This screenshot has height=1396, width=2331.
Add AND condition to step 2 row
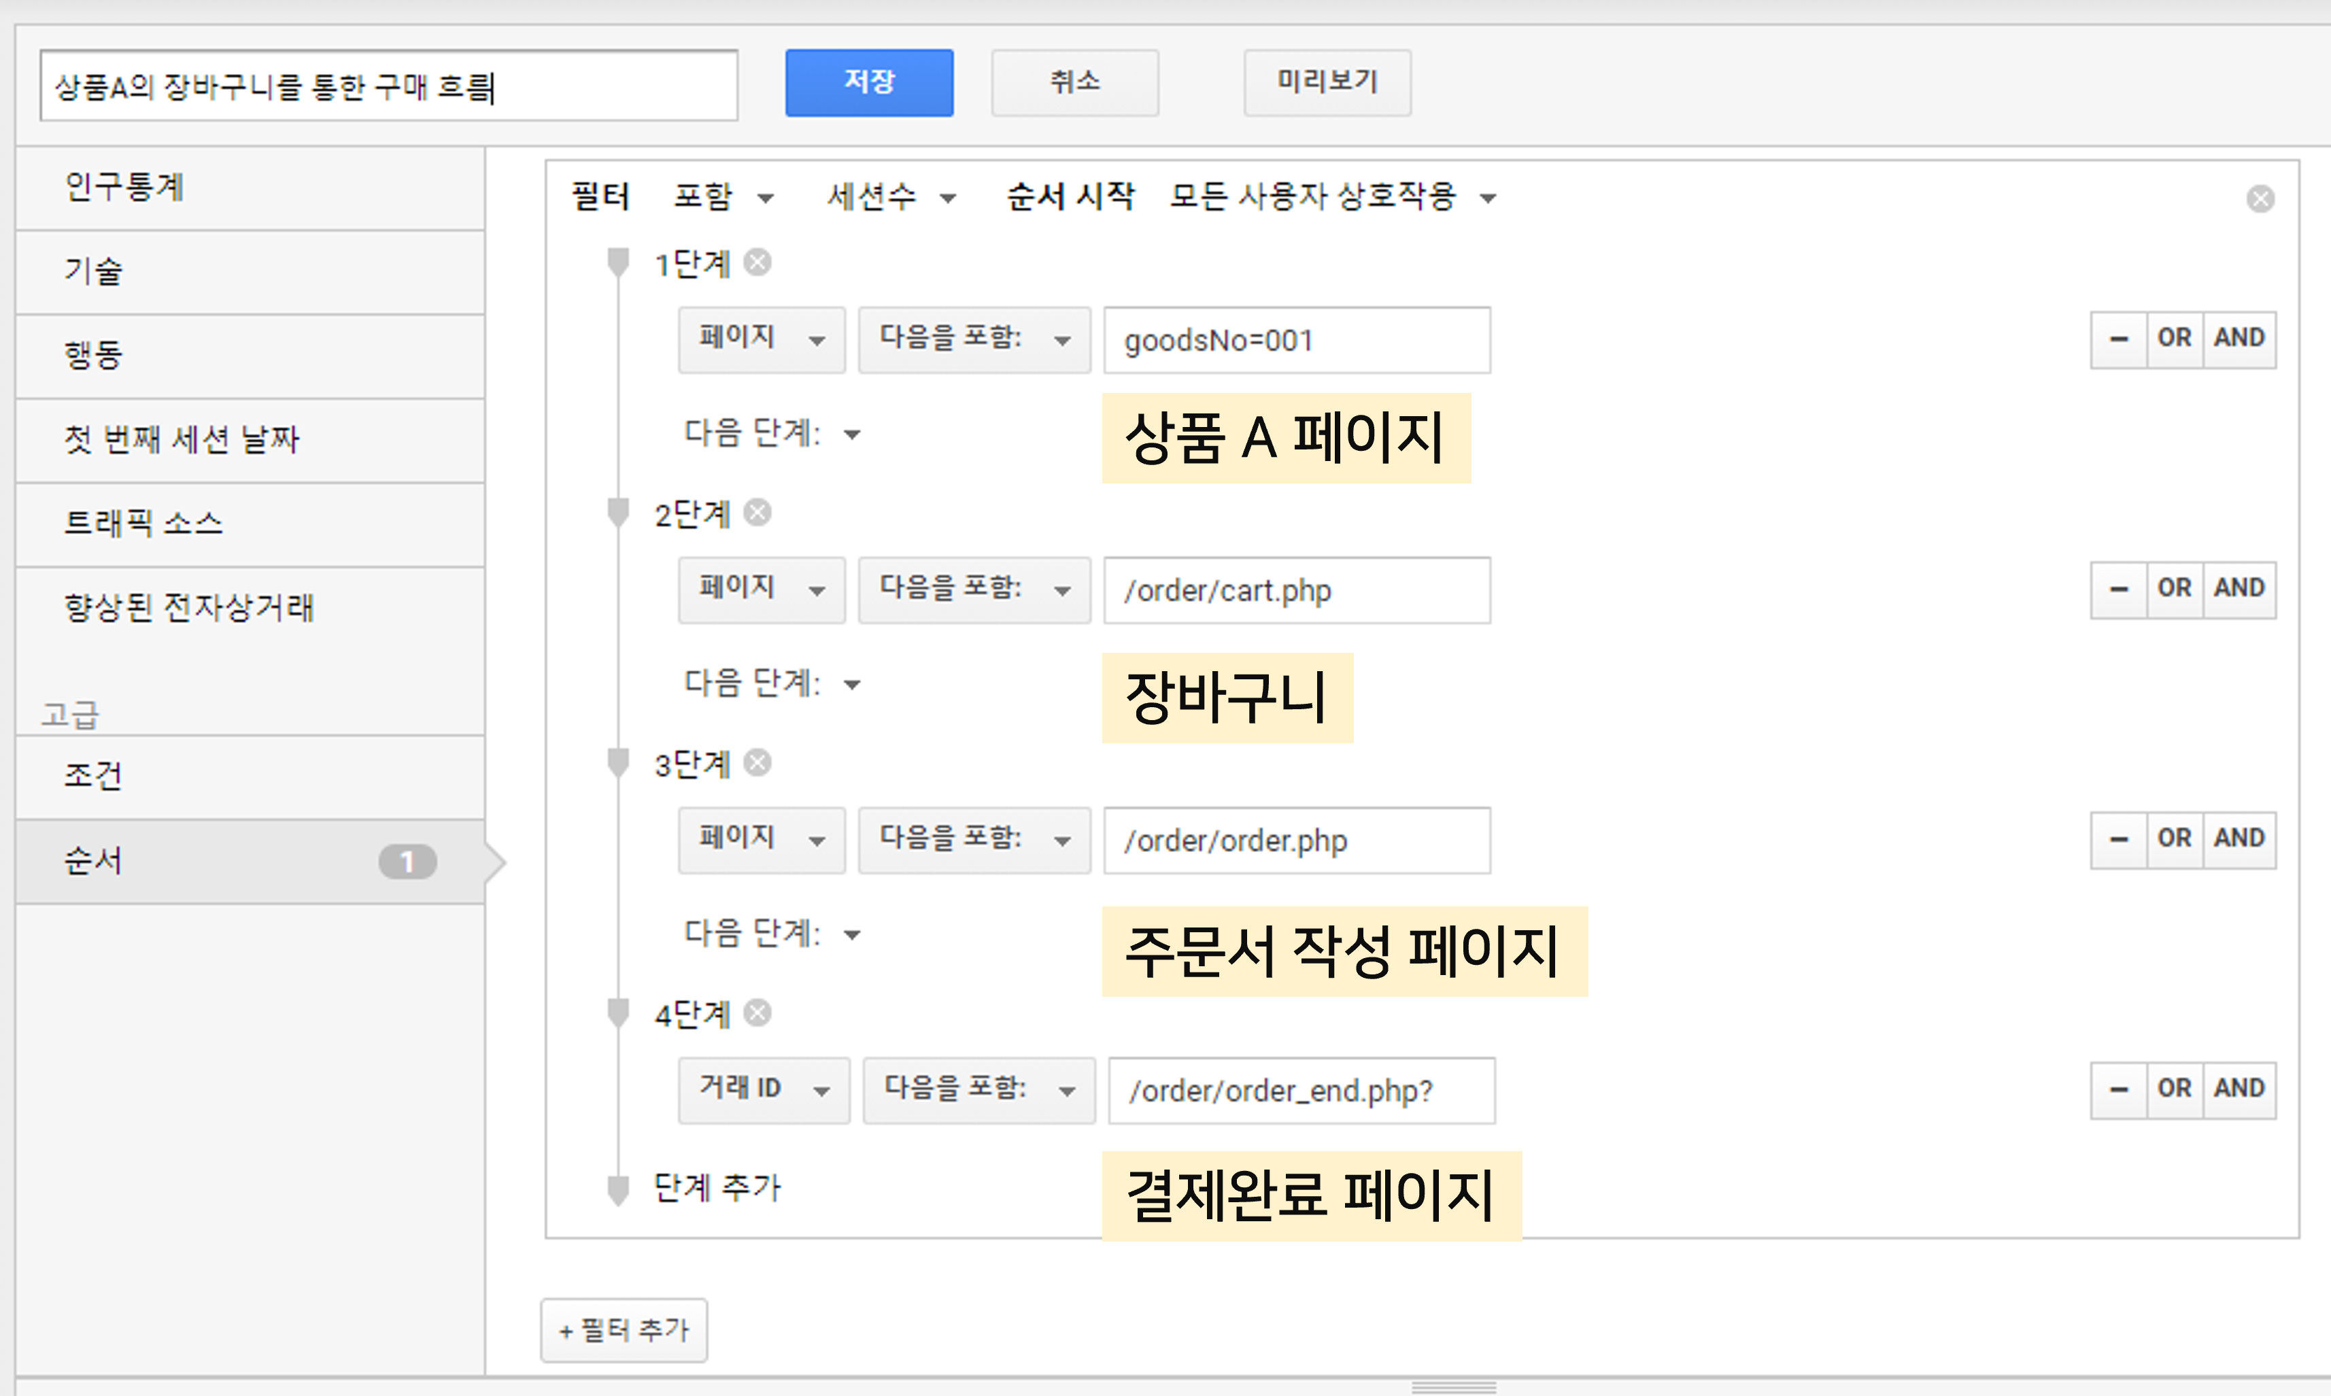point(2239,589)
